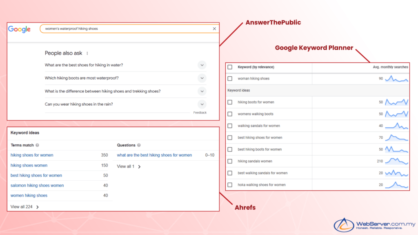Screen dimensions: 418x235
Task: Click the 'womens walking boots' keyword text
Action: pos(256,114)
